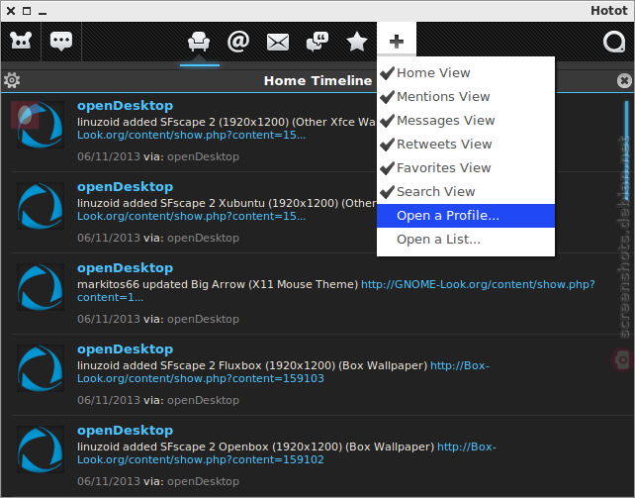
Task: Open Look.org link in Xubuntu tweet
Action: click(191, 216)
